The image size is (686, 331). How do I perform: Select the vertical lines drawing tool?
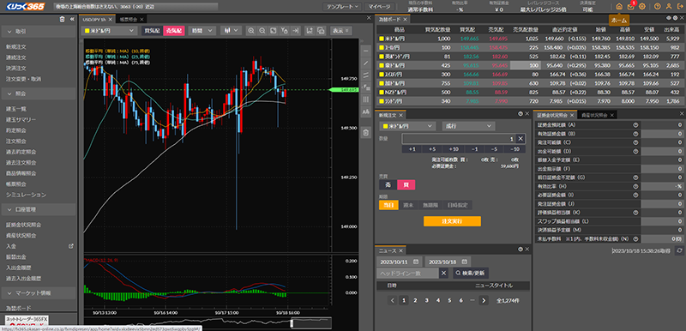click(x=366, y=99)
